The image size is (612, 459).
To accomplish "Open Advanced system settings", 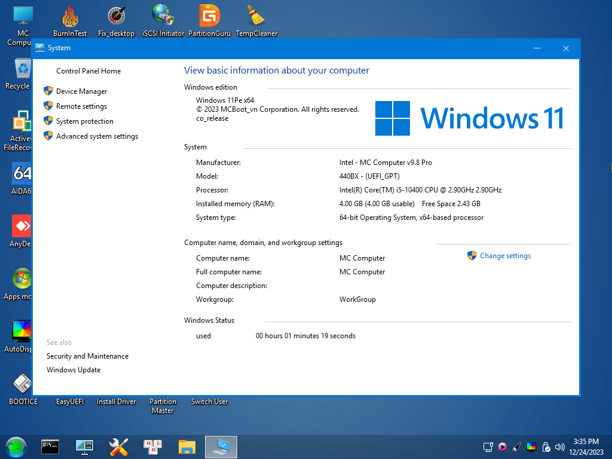I will coord(97,136).
